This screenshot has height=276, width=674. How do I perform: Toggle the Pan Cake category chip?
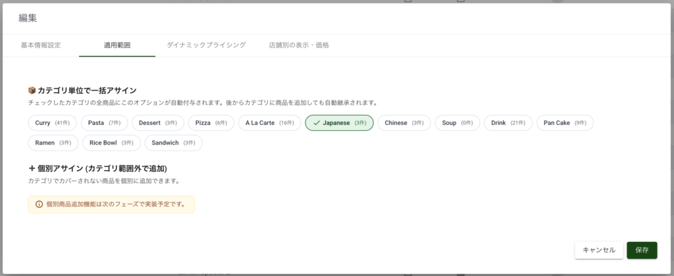(565, 123)
